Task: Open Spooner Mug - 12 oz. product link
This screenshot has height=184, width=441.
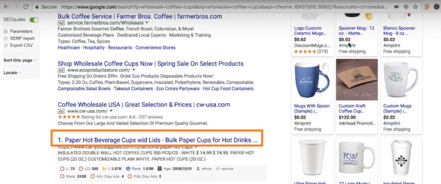Action: (x=356, y=31)
